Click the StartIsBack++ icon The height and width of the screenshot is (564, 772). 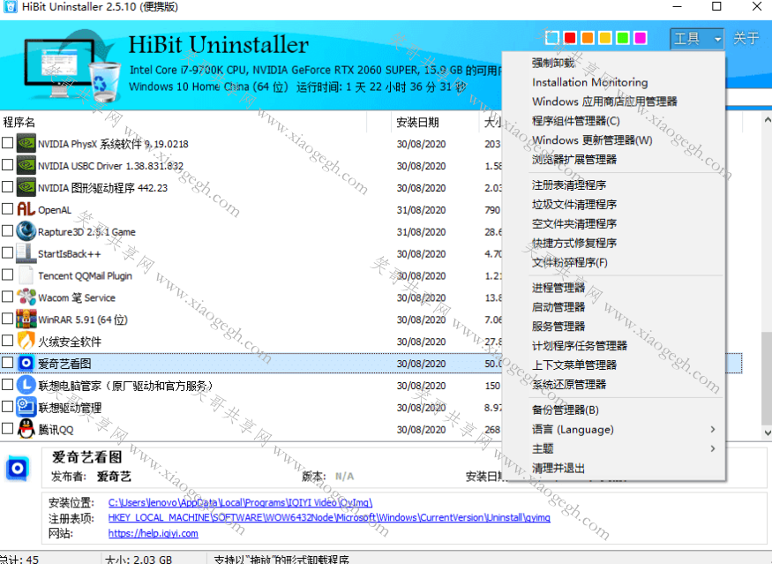tap(26, 253)
